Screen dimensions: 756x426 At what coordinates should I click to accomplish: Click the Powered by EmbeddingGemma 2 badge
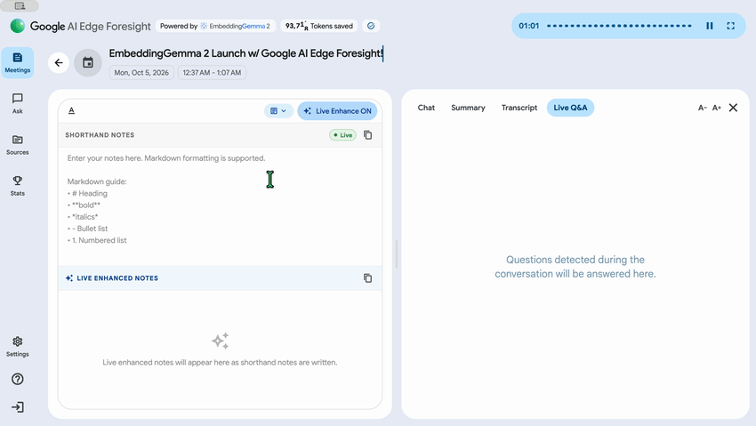(215, 26)
